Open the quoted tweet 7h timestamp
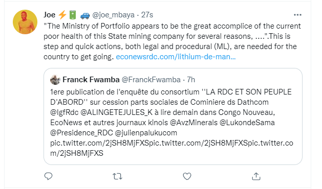322x189 pixels. coord(191,80)
